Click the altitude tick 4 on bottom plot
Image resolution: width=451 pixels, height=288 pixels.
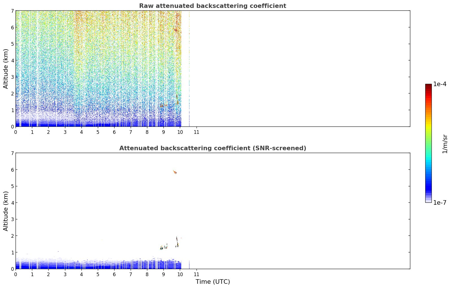pos(12,203)
